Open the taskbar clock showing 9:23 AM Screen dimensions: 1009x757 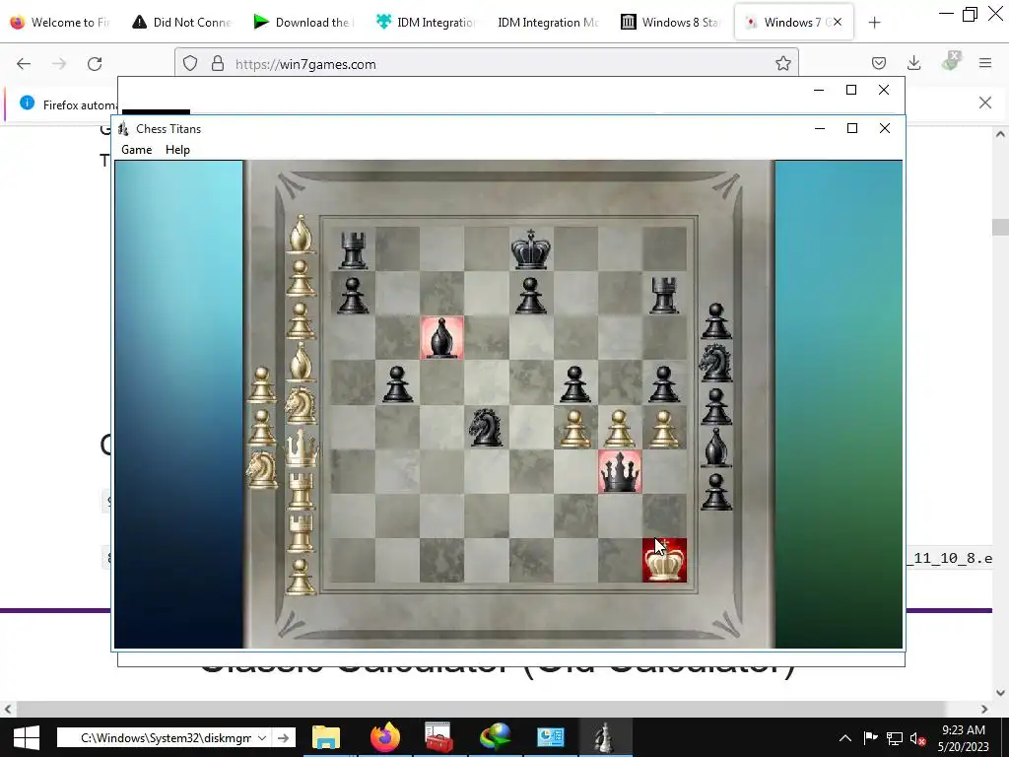(x=964, y=738)
